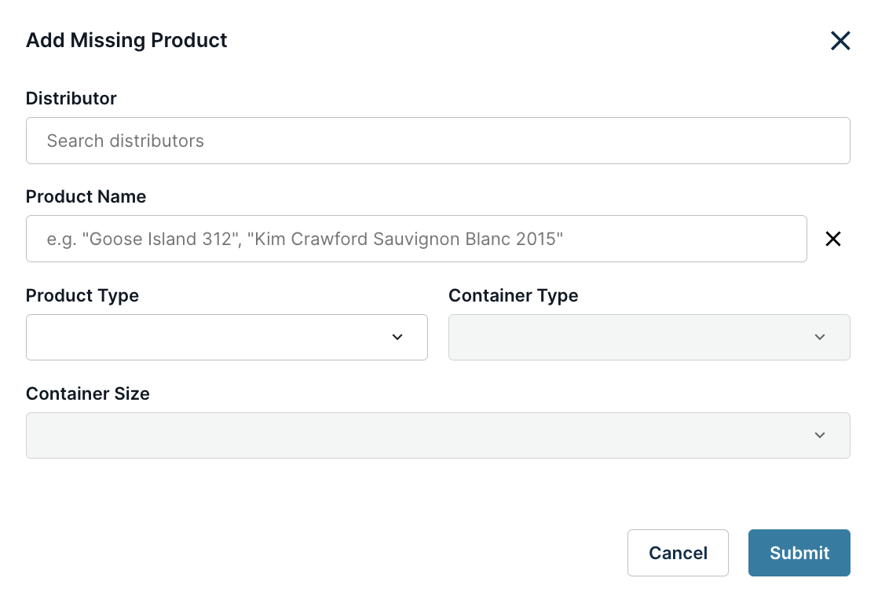Click the chevron inside the Container Size selector
Viewport: 878px width, 600px height.
pyautogui.click(x=820, y=435)
